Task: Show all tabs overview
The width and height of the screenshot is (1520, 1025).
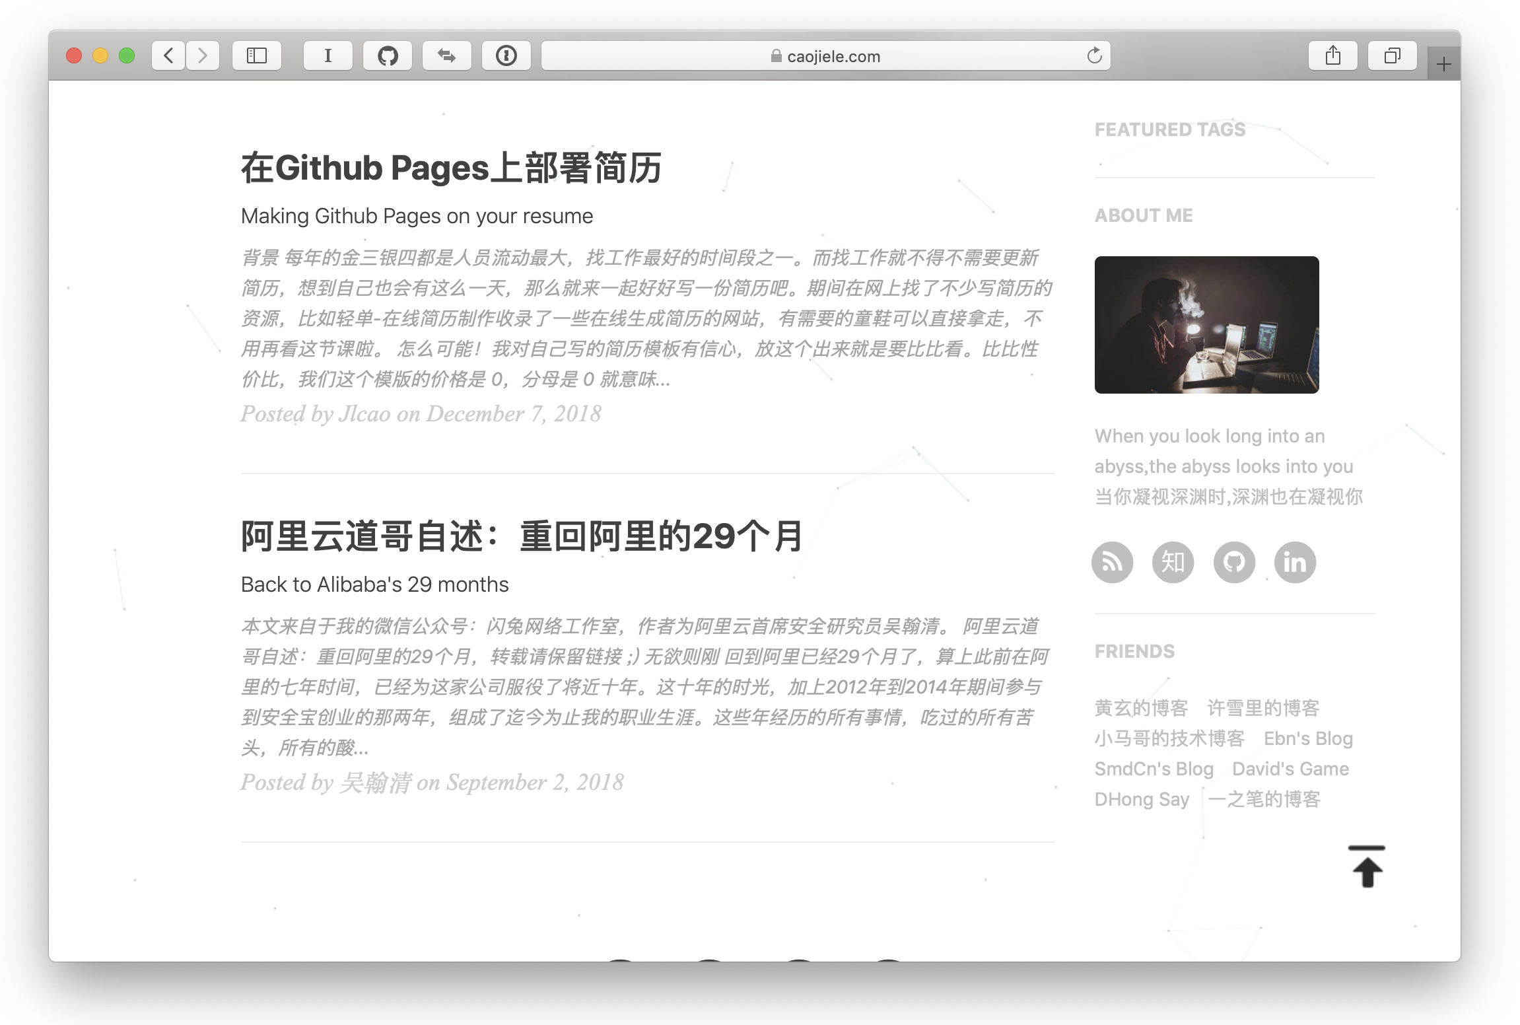Action: (x=1393, y=55)
